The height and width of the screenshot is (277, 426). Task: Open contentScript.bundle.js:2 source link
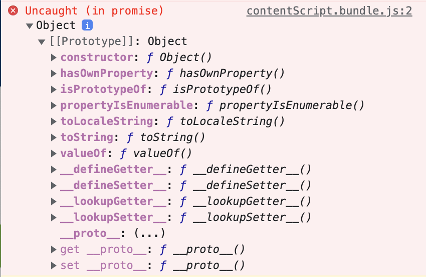click(x=329, y=11)
